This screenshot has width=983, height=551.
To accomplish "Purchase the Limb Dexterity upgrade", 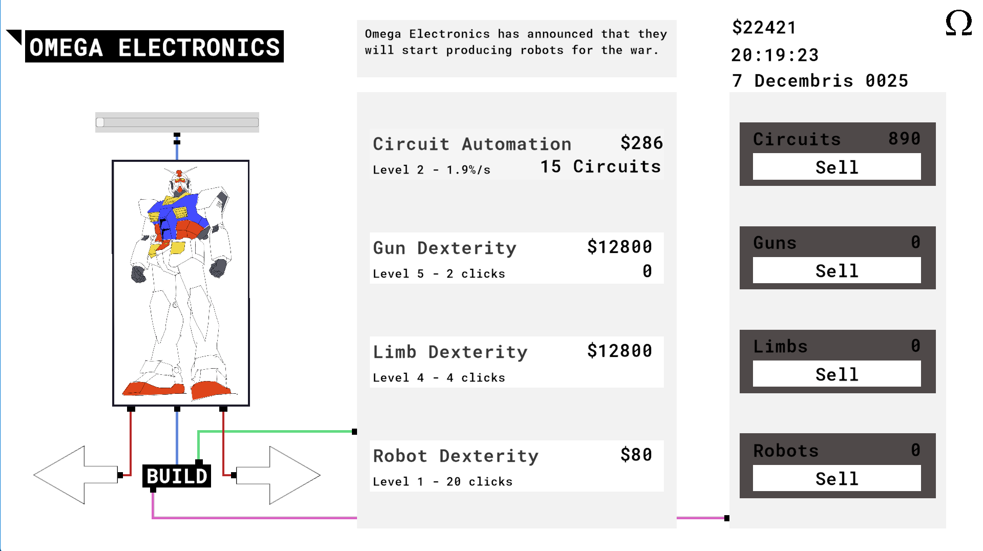I will 516,362.
